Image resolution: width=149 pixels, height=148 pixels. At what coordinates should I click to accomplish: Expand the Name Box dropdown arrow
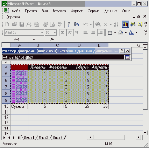pos(34,40)
